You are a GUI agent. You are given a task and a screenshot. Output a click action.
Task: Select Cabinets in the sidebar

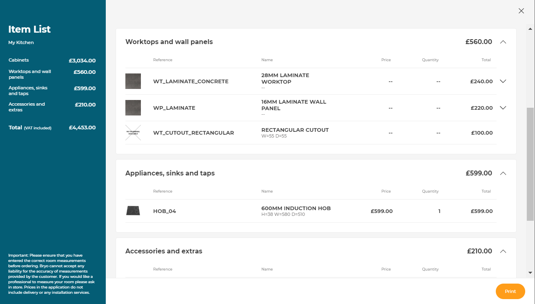[x=19, y=60]
